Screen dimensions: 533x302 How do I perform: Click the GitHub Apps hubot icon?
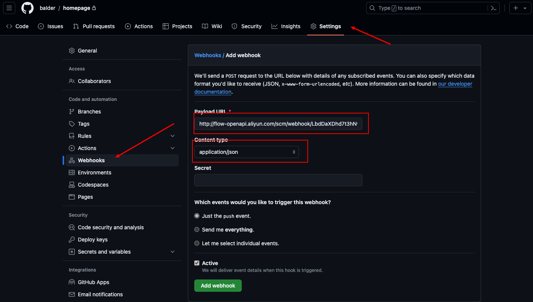click(72, 282)
